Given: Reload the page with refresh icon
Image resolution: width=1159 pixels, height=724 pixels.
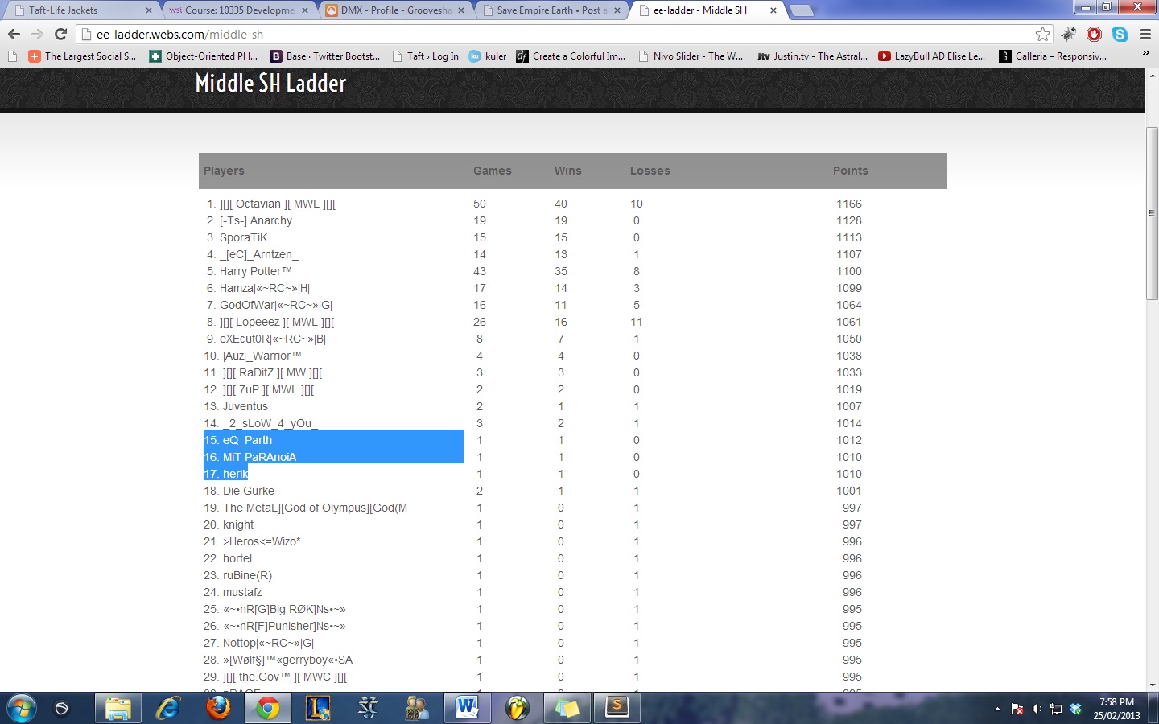Looking at the screenshot, I should click(60, 34).
